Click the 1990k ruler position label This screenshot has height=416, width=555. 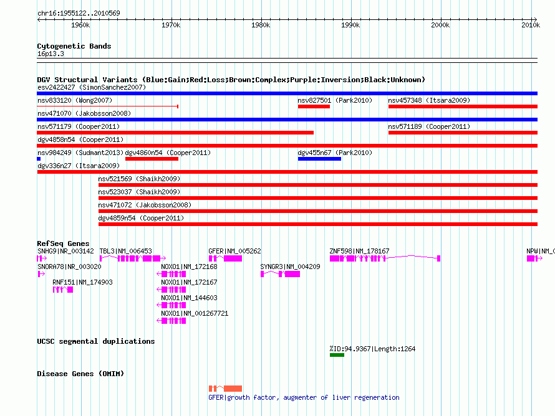pyautogui.click(x=350, y=25)
